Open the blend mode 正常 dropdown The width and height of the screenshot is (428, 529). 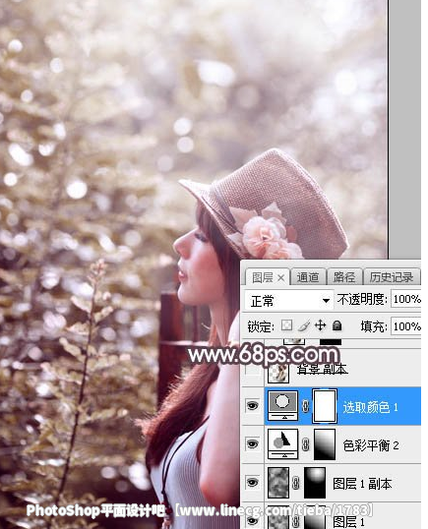(289, 300)
